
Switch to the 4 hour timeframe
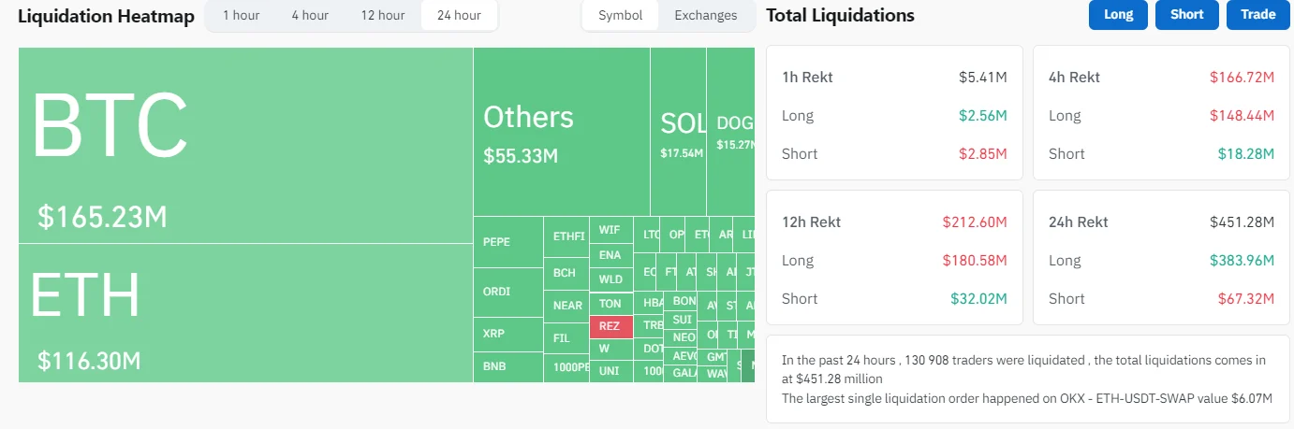point(309,15)
